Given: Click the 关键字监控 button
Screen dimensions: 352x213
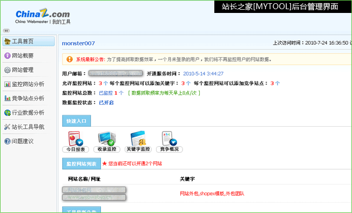Looking at the screenshot, I should 138,149.
